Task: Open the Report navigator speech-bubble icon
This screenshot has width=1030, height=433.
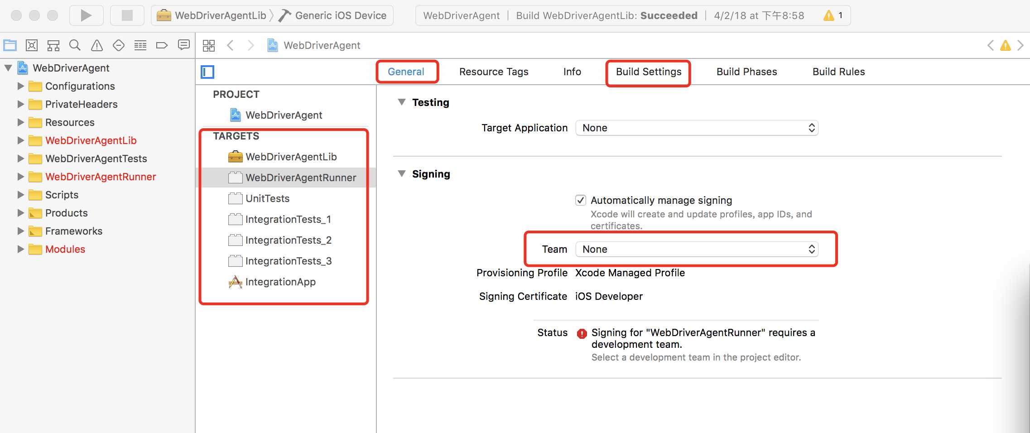Action: (183, 45)
